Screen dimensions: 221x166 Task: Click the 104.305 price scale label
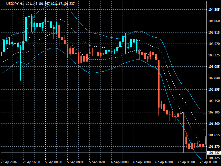click(x=214, y=10)
